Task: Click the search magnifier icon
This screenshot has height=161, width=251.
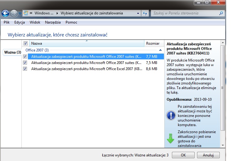Action: [x=221, y=13]
